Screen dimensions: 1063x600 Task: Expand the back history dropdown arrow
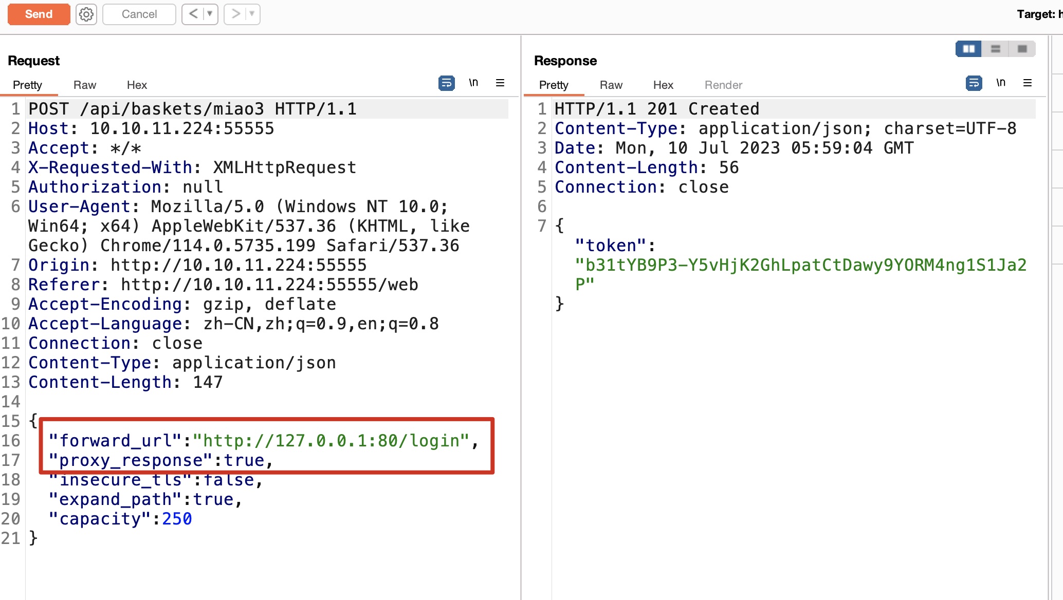(x=210, y=14)
